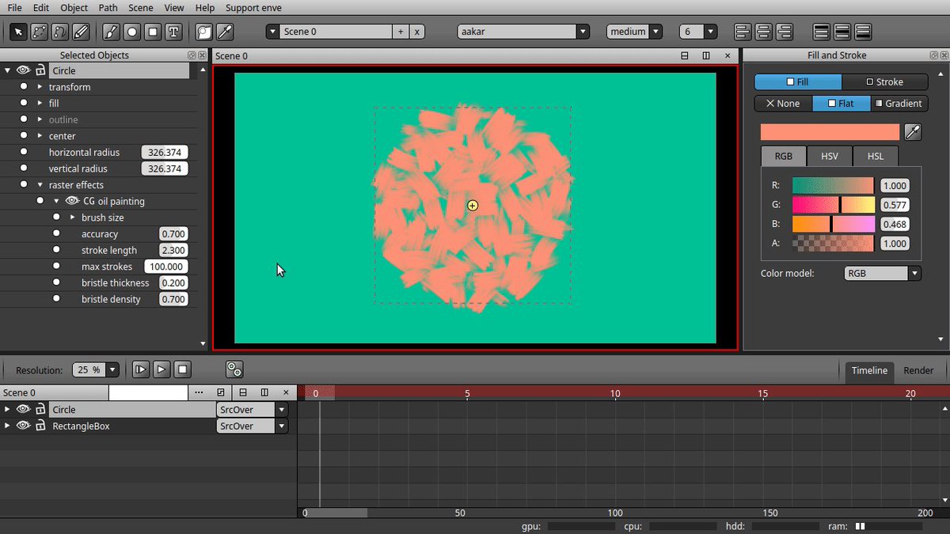Play the animation preview
The image size is (950, 534).
pyautogui.click(x=161, y=369)
